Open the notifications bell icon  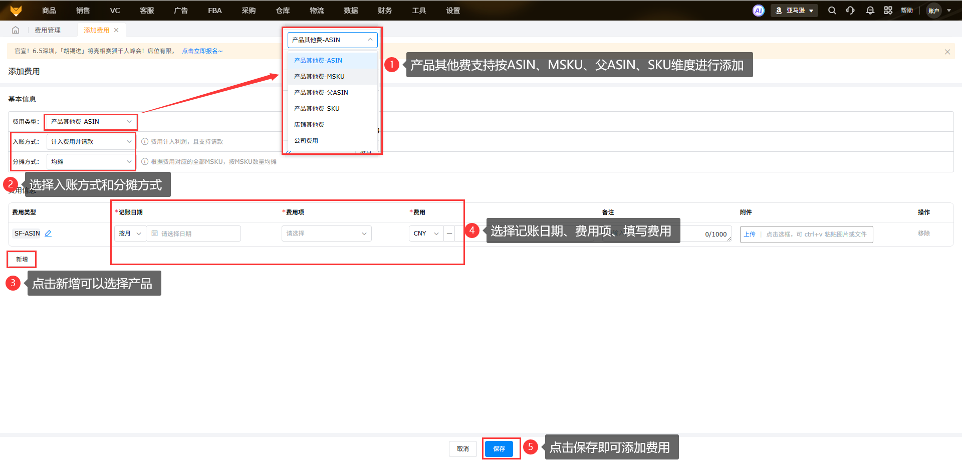pos(870,11)
